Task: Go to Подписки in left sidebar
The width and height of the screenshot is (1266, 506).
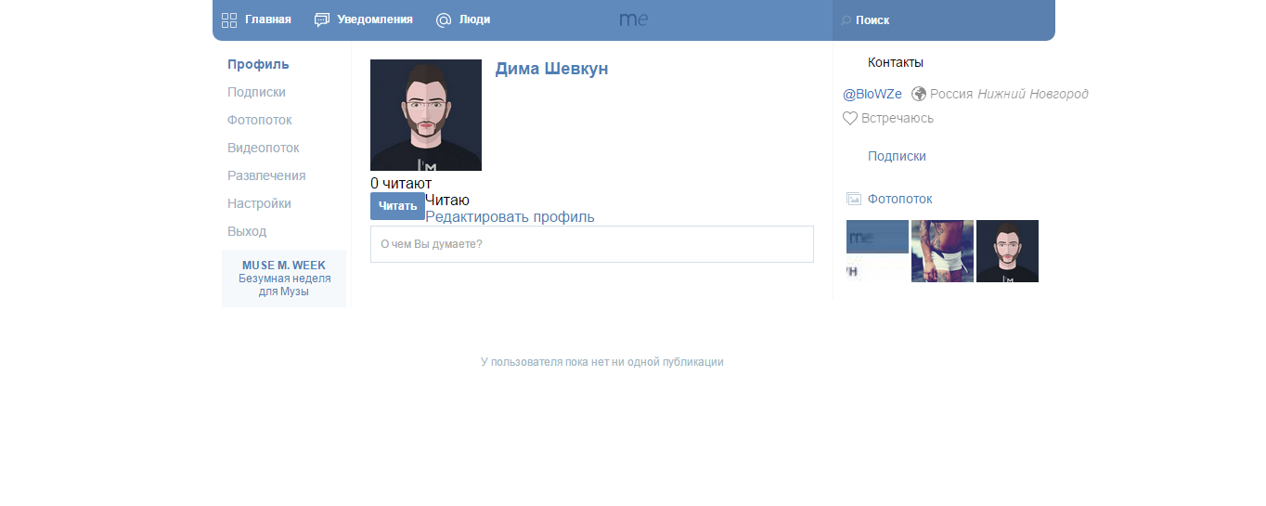Action: click(x=256, y=92)
